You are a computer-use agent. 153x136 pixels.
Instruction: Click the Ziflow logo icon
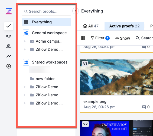coord(9,11)
